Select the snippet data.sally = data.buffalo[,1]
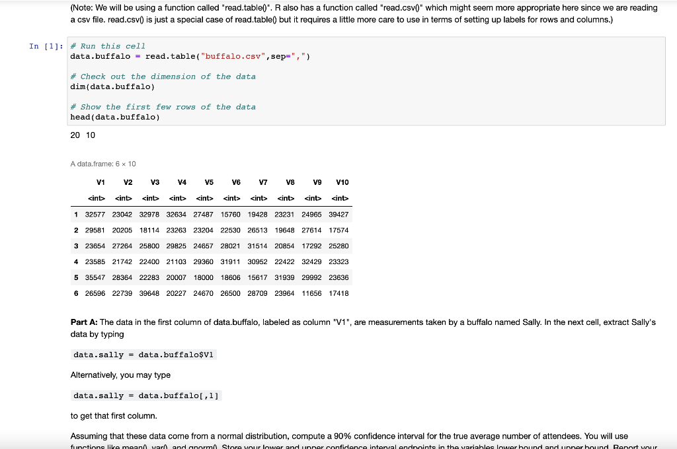Viewport: 677px width, 449px height. click(147, 396)
